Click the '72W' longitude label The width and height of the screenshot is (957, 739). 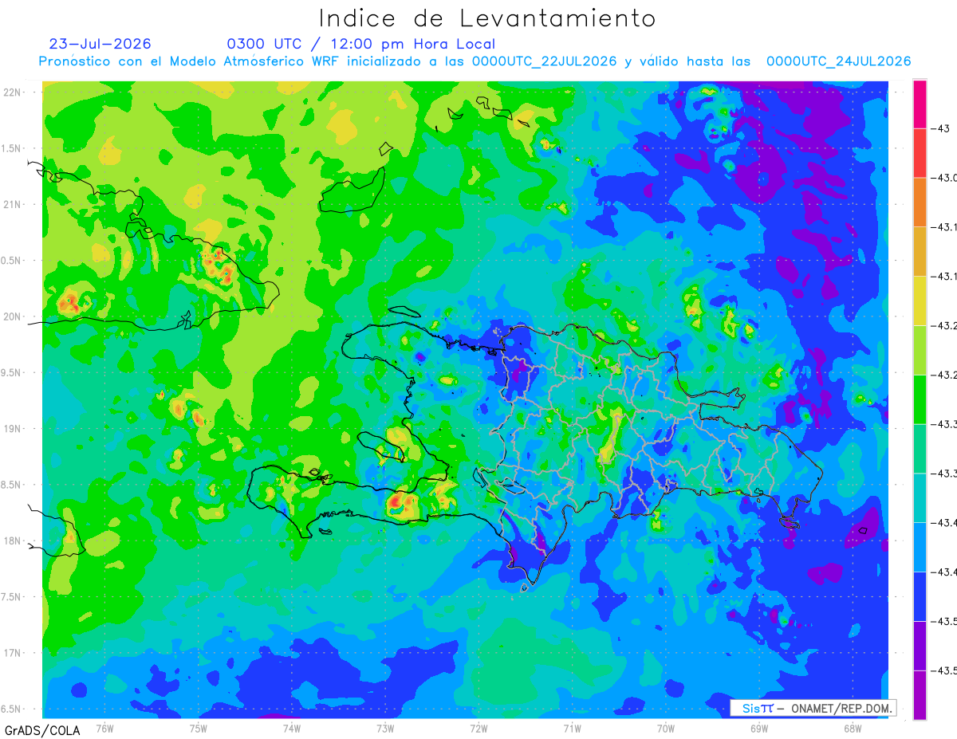[478, 729]
